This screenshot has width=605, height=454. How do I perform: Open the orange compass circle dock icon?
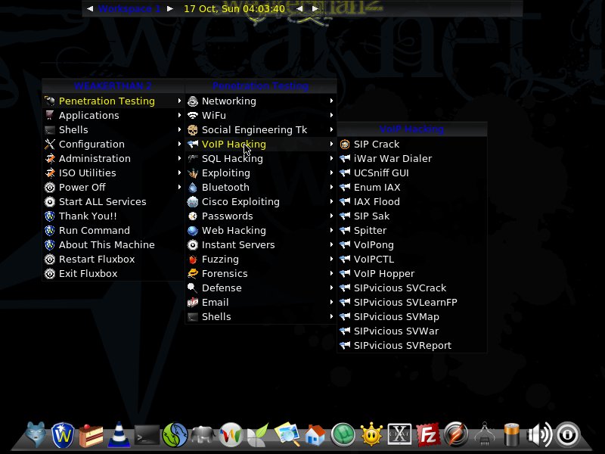coord(456,436)
